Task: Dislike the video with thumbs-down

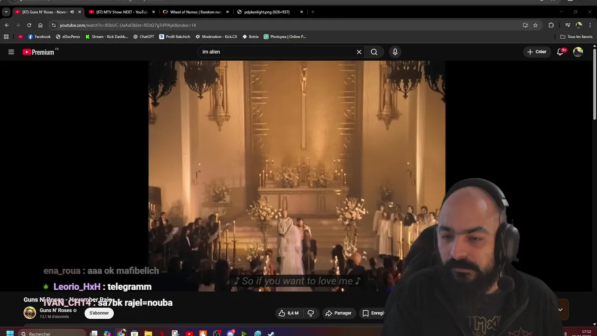Action: pyautogui.click(x=311, y=313)
